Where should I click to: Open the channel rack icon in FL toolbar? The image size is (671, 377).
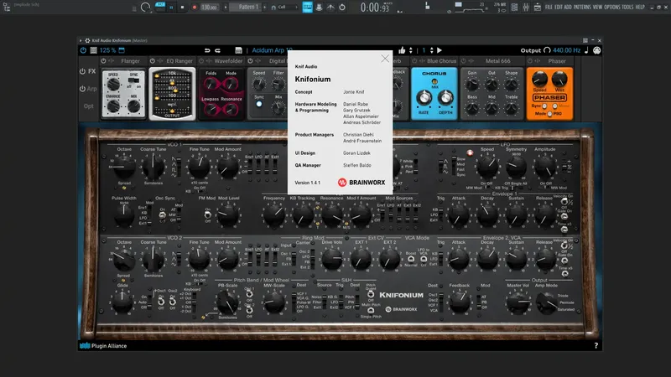point(514,8)
